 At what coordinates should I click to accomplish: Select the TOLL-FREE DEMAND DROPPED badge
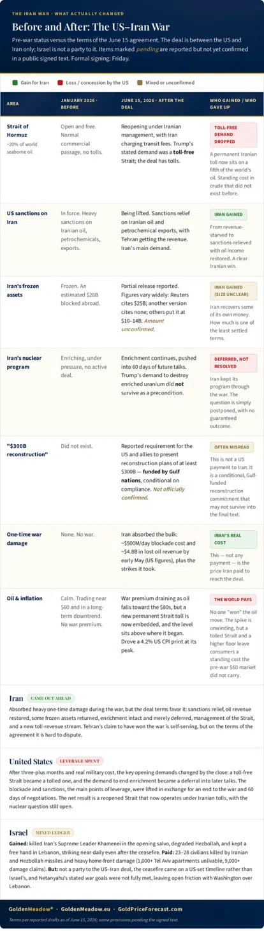click(233, 135)
